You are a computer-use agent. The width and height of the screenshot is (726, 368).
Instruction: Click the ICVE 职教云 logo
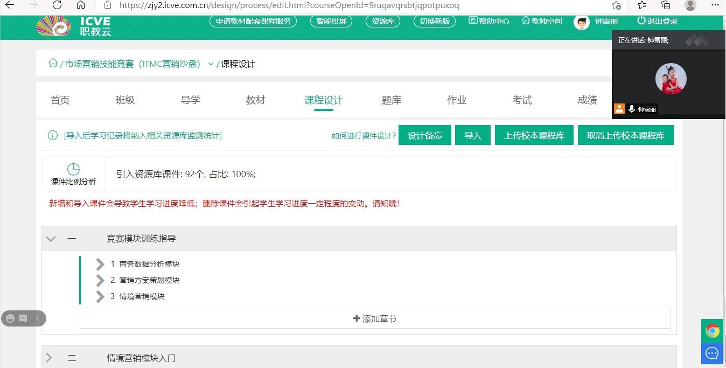[x=73, y=26]
